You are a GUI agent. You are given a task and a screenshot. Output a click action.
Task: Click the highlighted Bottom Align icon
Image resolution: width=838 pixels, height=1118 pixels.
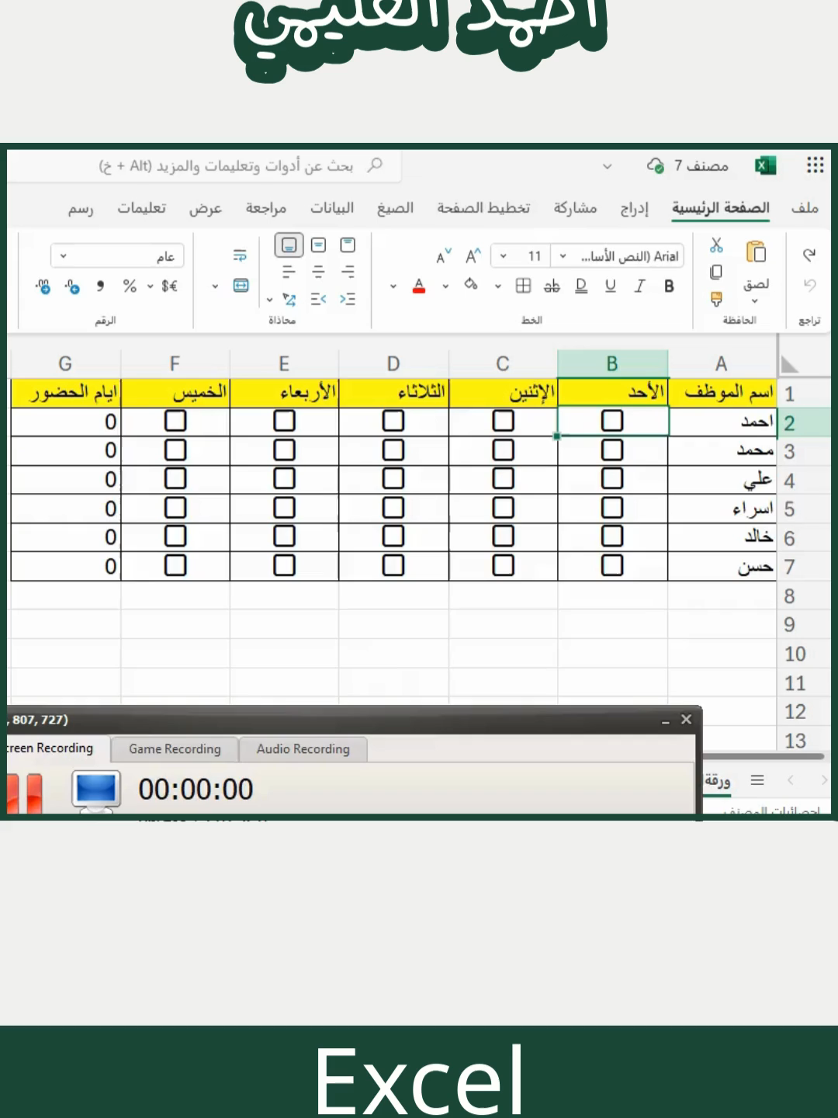(x=289, y=245)
